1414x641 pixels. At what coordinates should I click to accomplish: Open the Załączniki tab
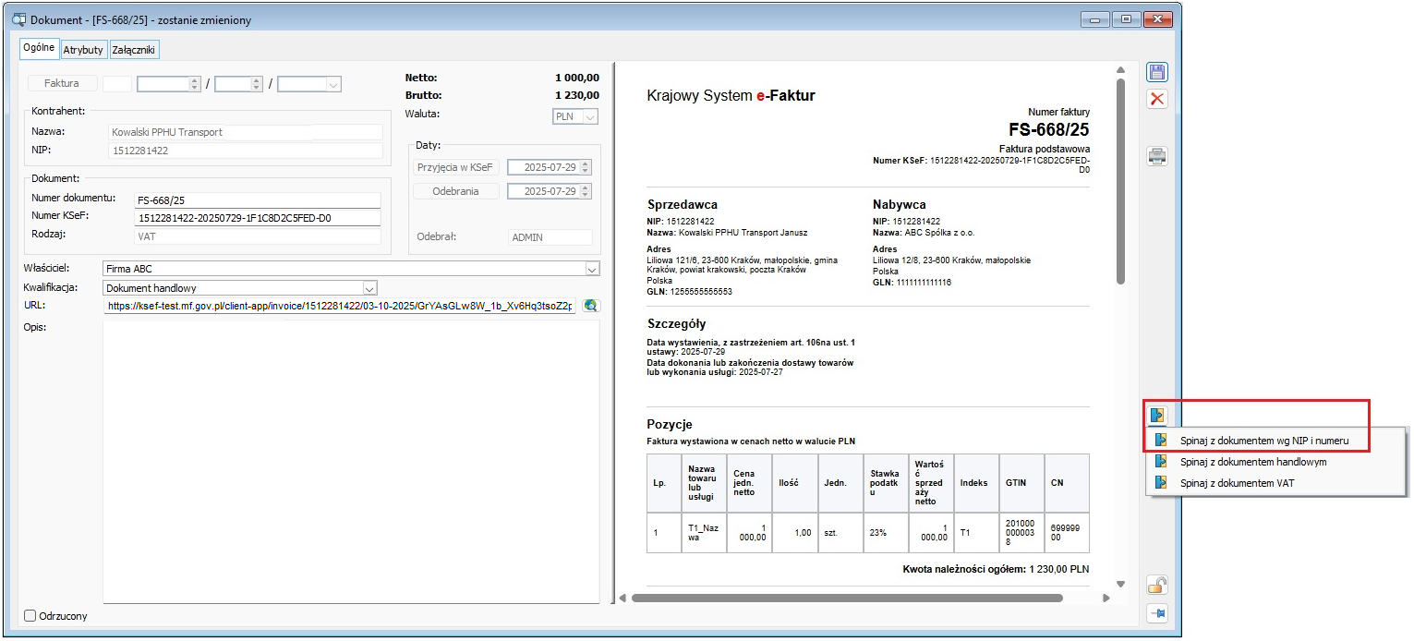point(135,50)
